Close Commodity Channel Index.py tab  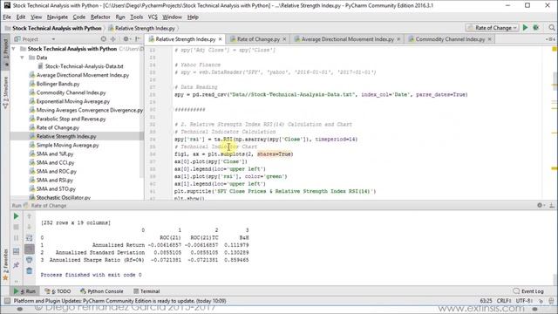[x=490, y=39]
